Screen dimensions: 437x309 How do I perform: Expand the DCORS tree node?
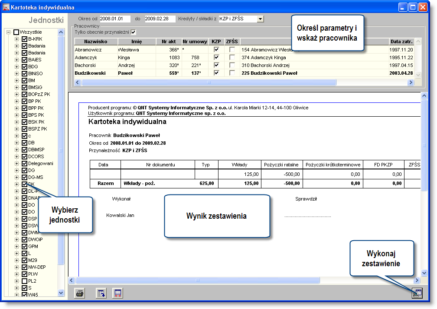(17, 157)
